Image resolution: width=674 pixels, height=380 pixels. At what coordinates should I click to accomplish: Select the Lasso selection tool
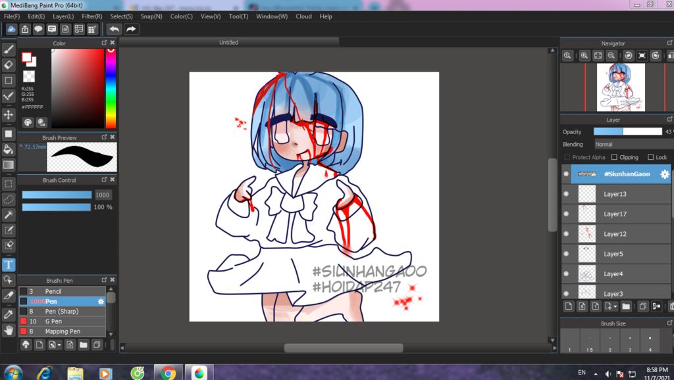tap(8, 199)
